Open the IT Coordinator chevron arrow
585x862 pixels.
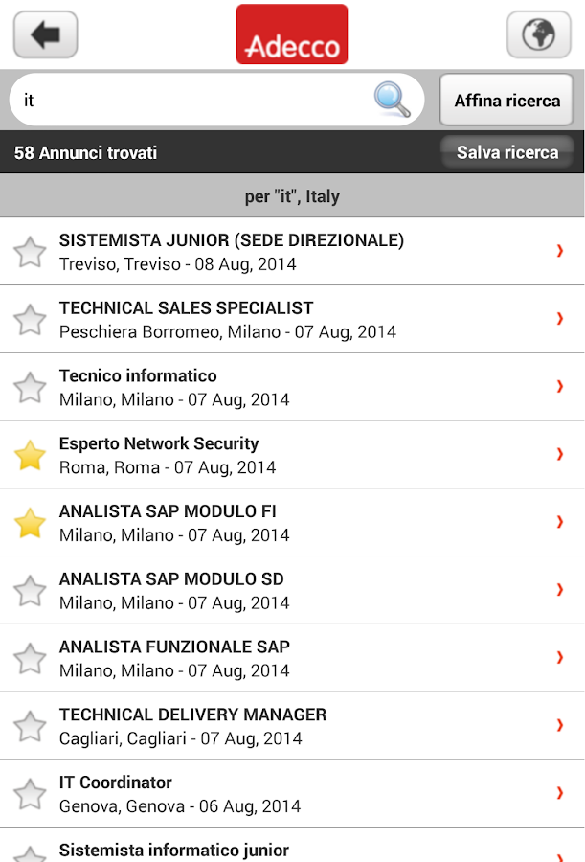[560, 793]
